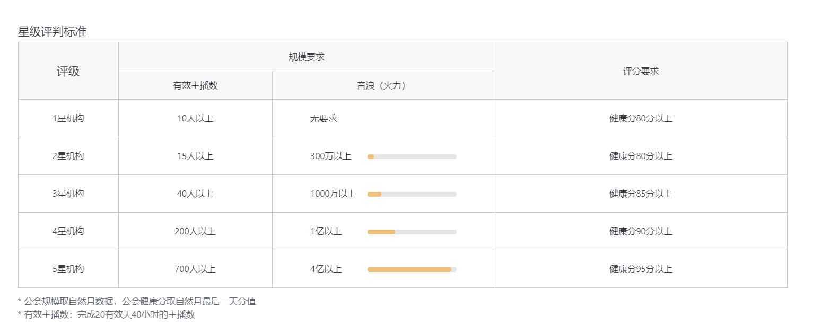Click the 星级评判标准 heading
The image size is (830, 325).
click(52, 32)
